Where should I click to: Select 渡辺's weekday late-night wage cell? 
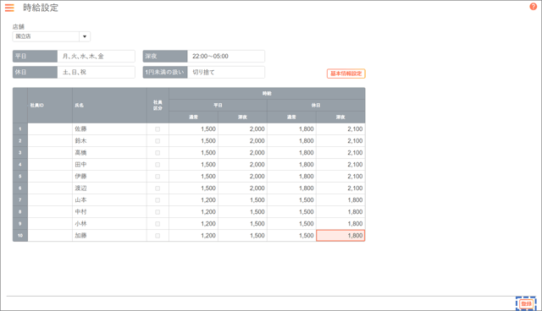point(243,188)
